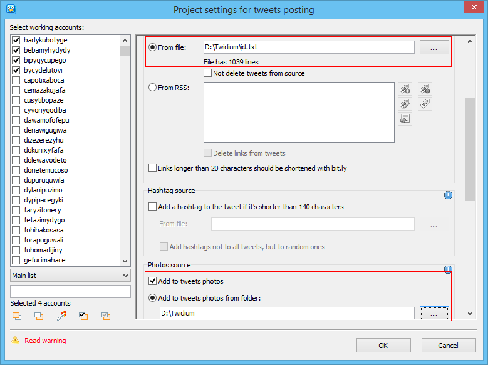Uncheck the badykubotyge account
The width and height of the screenshot is (488, 365).
click(x=16, y=40)
